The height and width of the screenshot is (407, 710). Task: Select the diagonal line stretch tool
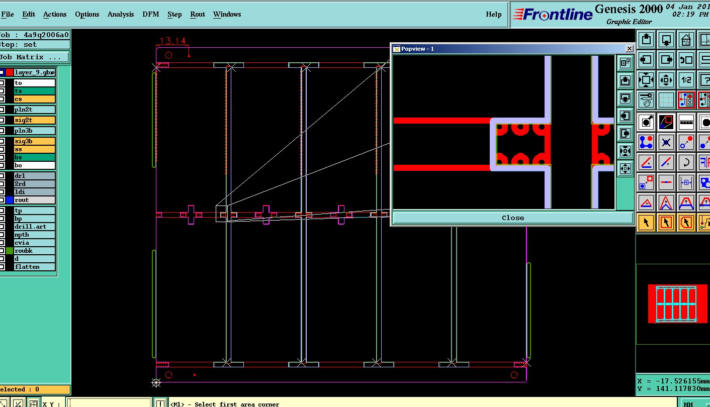tap(666, 162)
